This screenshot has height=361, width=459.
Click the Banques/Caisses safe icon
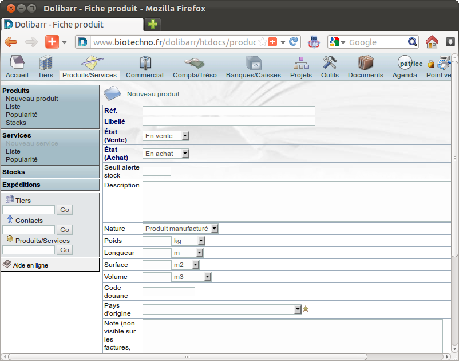253,63
